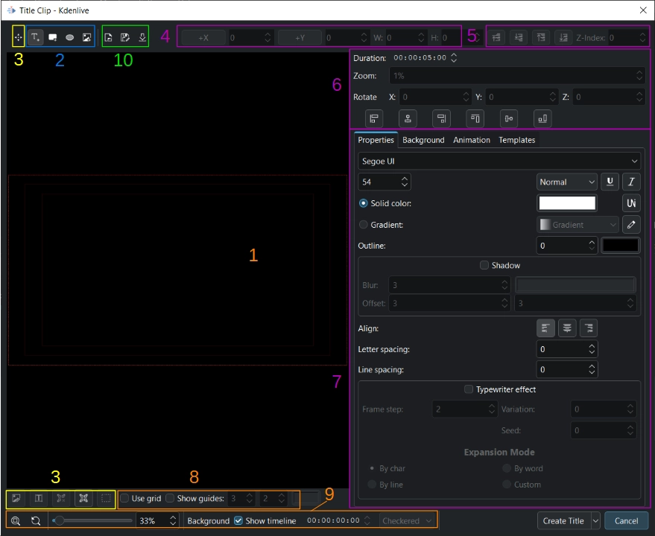Cancel the title editor
The height and width of the screenshot is (536, 655).
coord(627,520)
